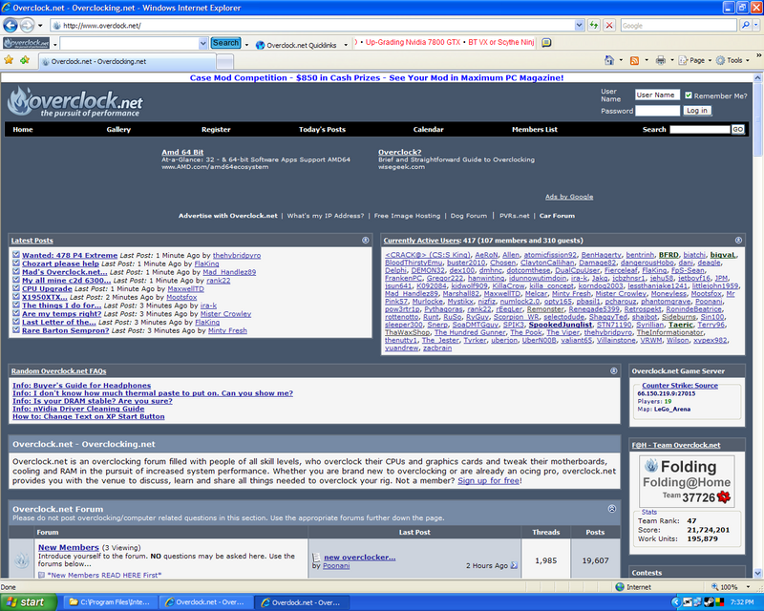Click the page scrollbar down arrow
764x611 pixels.
[757, 573]
